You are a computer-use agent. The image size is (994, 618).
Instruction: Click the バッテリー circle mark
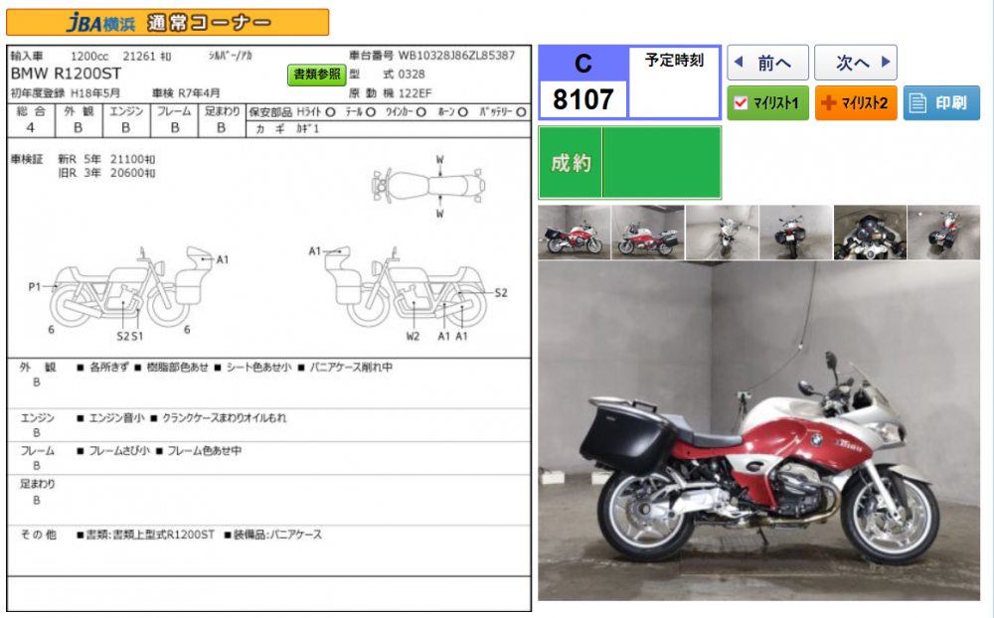(521, 112)
